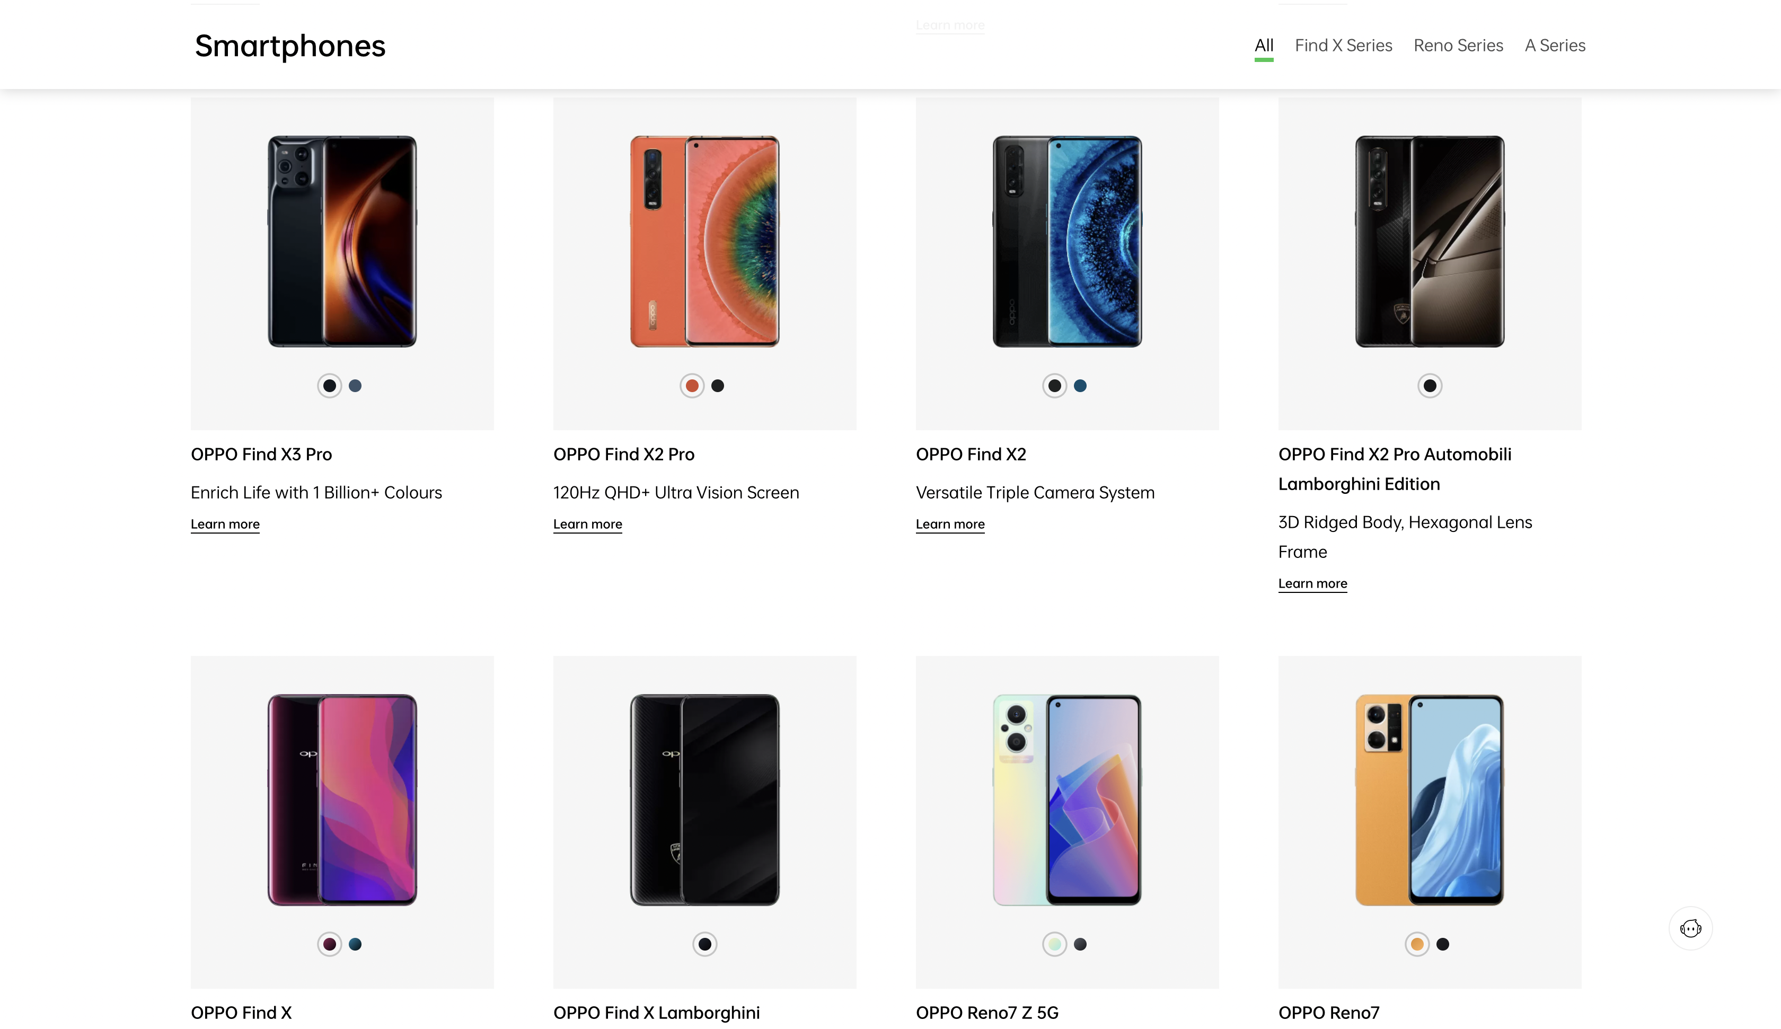Select the blue color for Find X3 Pro
Viewport: 1781px width, 1029px height.
[x=356, y=386]
